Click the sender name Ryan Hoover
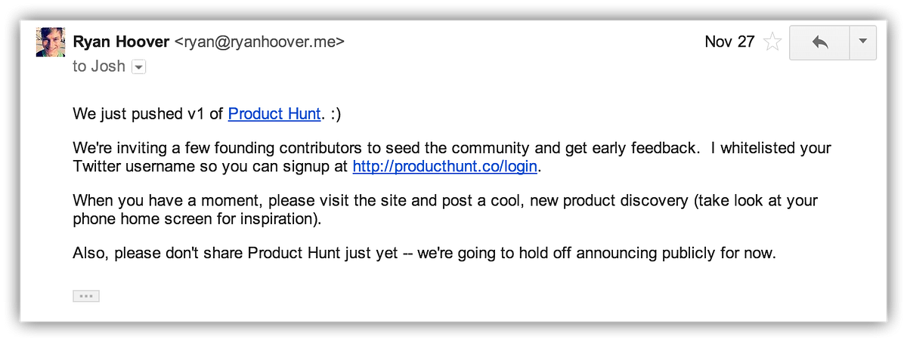The image size is (907, 342). [121, 42]
